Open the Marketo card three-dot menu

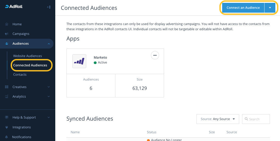tap(155, 56)
